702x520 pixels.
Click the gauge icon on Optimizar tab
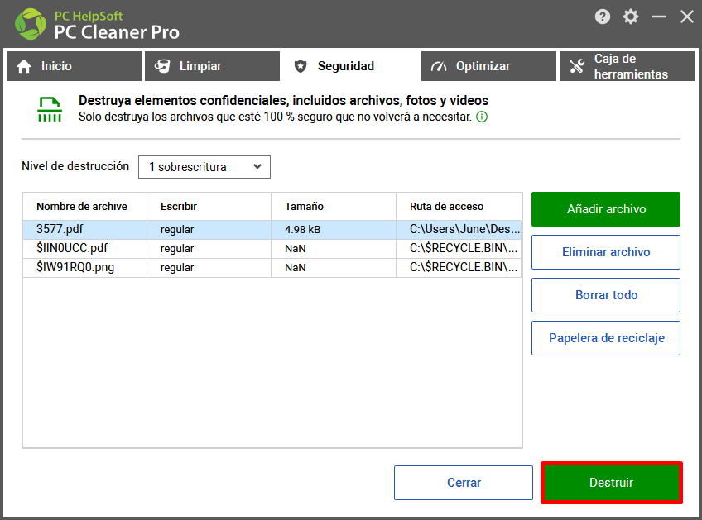(x=439, y=66)
